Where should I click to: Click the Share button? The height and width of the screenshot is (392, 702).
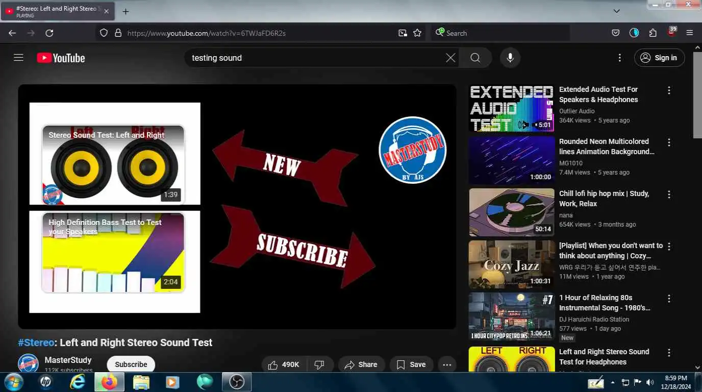361,364
